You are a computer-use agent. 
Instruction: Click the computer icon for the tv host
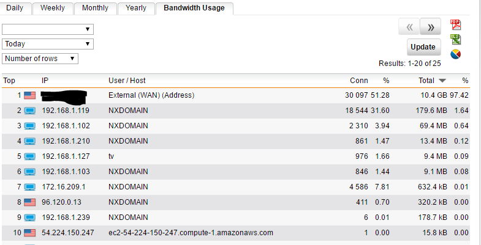pos(30,156)
